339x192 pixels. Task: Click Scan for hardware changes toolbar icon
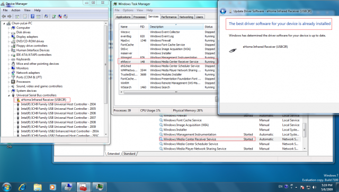click(46, 16)
